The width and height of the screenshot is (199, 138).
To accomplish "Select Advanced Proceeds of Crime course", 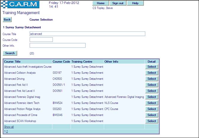I will pyautogui.click(x=151, y=115).
